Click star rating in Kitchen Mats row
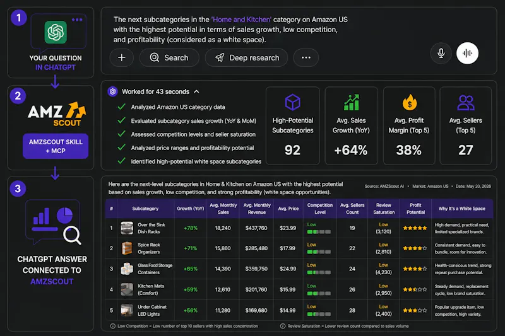Viewport: 505px width, 336px height. [x=415, y=289]
